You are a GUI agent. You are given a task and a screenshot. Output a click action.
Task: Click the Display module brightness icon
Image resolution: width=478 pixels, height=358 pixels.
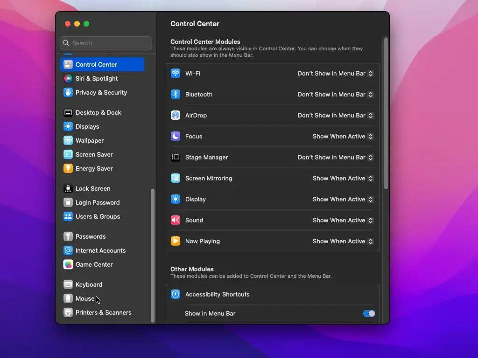[x=176, y=200]
